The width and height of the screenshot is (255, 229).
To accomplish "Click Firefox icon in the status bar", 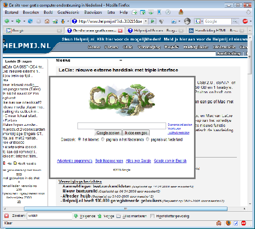I will 228,223.
